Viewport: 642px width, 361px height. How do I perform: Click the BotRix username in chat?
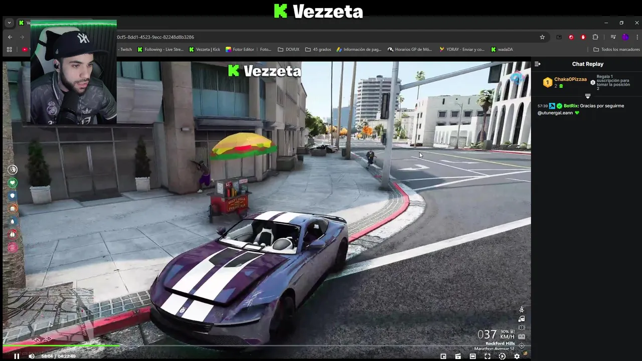[571, 106]
